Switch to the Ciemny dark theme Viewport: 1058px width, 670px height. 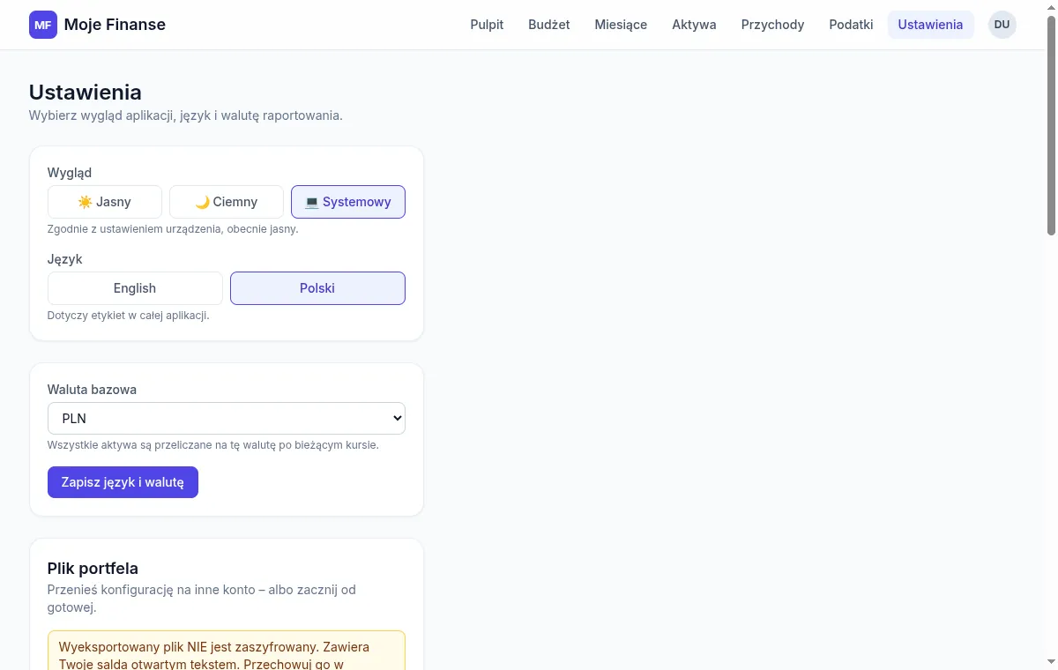(227, 202)
